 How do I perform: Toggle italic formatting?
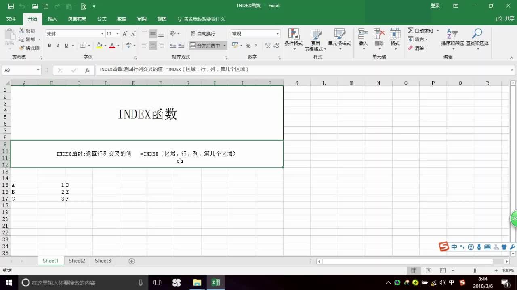(57, 45)
